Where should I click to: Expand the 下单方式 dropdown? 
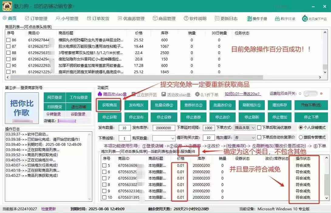pyautogui.click(x=245, y=128)
